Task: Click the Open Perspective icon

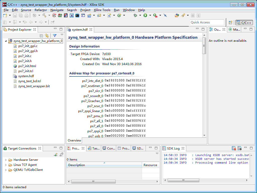Action: point(230,22)
